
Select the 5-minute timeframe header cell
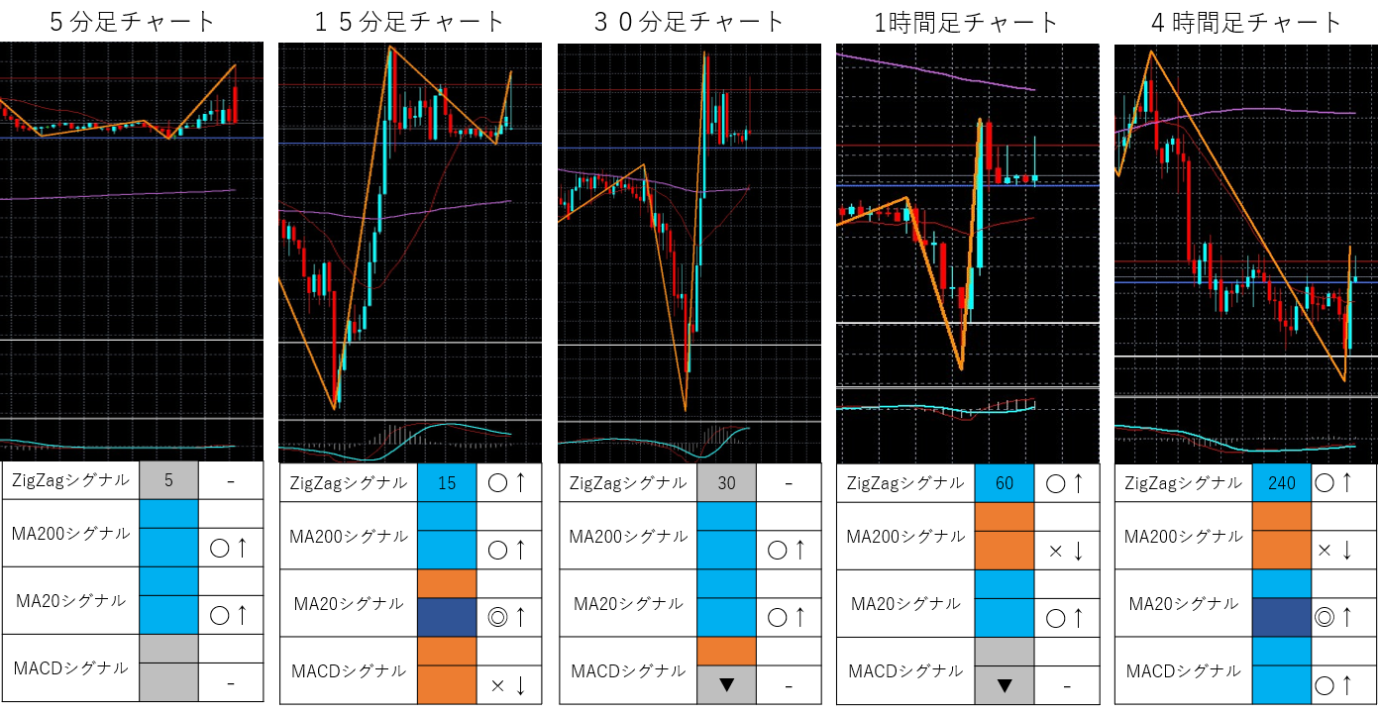168,480
